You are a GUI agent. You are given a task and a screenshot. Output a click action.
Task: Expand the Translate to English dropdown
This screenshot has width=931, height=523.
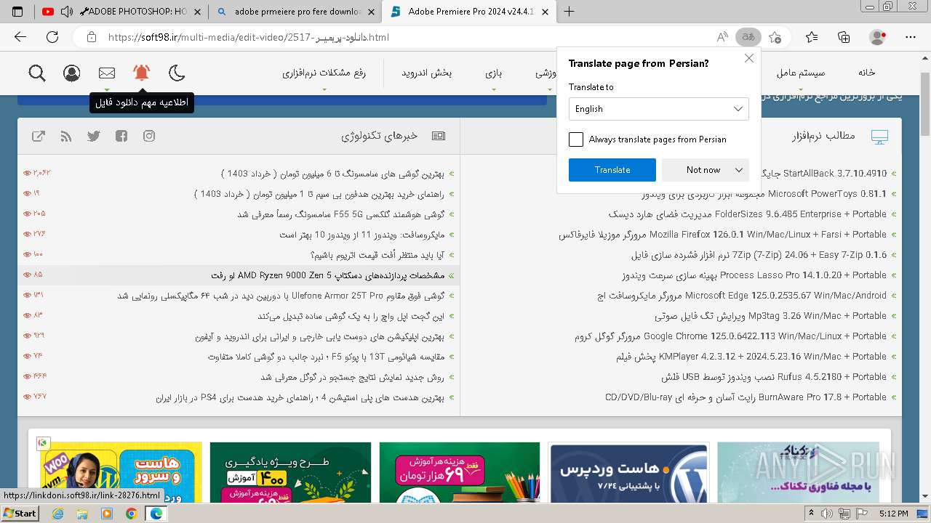(x=659, y=109)
